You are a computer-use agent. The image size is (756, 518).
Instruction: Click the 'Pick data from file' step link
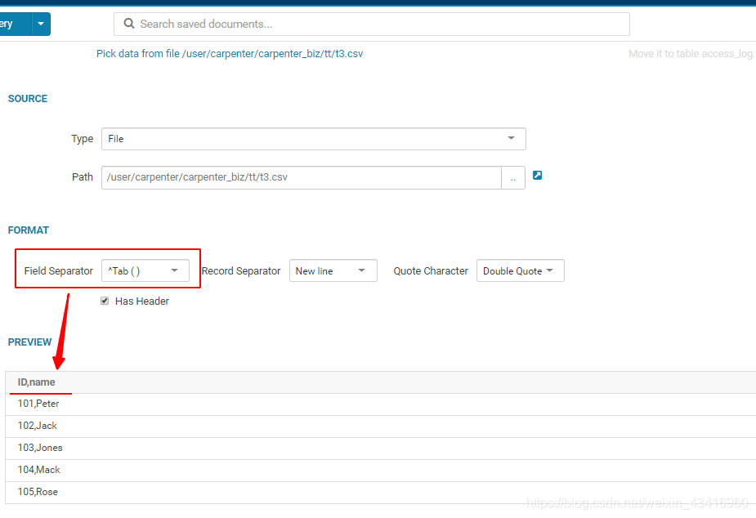pos(230,53)
